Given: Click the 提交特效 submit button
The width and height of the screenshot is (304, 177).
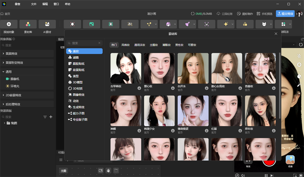Looking at the screenshot, I should 285,14.
